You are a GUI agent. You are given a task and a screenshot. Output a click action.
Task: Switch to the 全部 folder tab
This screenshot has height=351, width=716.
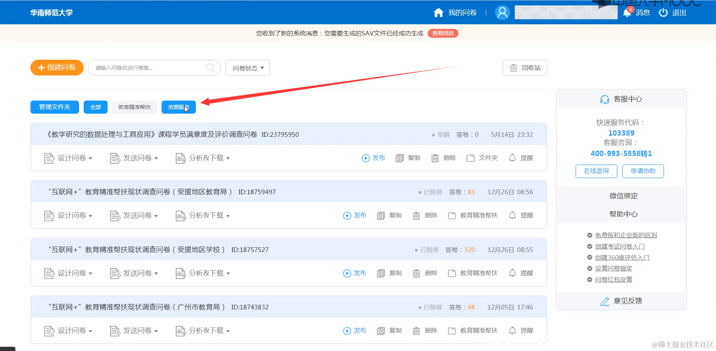coord(95,107)
